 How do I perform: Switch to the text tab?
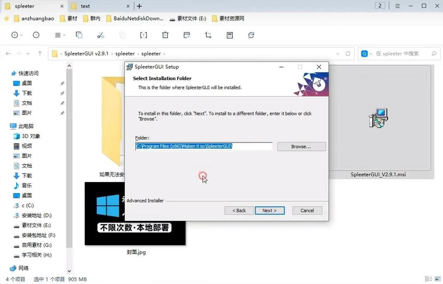point(84,6)
